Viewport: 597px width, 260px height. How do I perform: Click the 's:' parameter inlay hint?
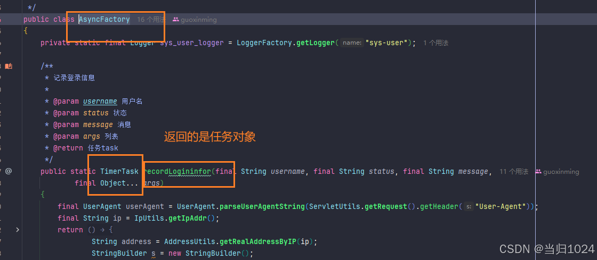(x=469, y=206)
